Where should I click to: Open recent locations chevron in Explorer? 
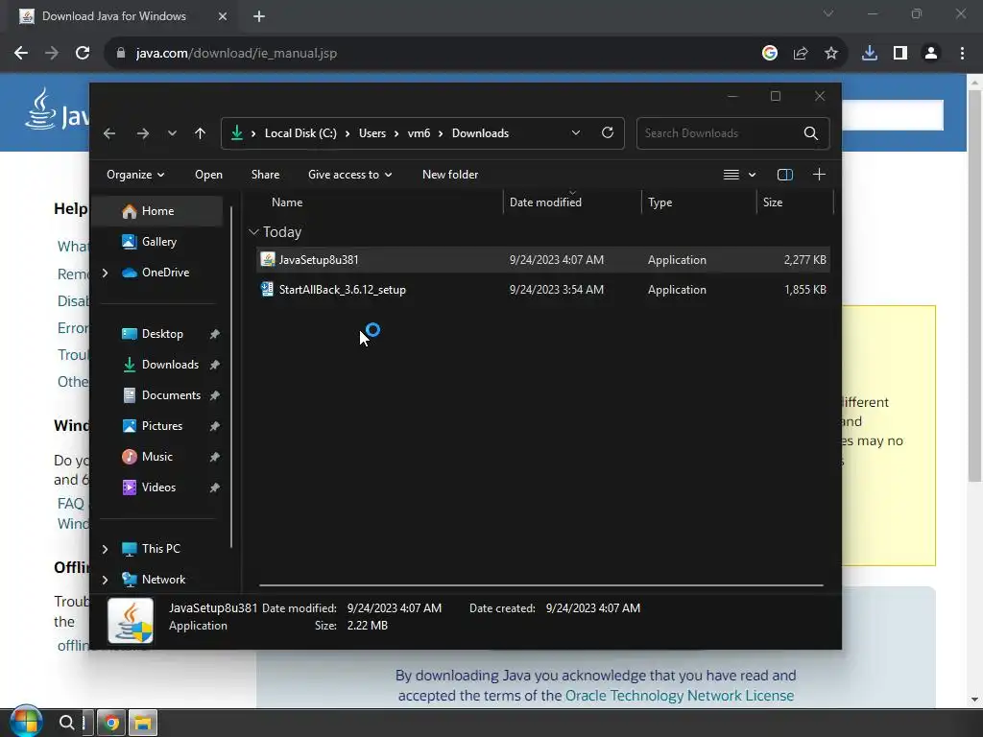pyautogui.click(x=172, y=133)
